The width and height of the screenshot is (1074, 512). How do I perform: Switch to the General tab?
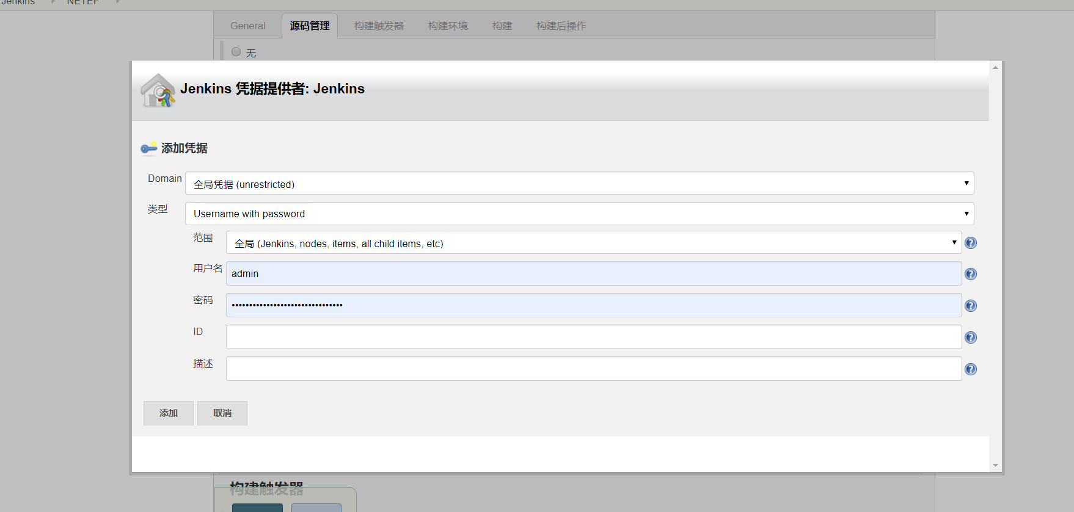(x=248, y=26)
